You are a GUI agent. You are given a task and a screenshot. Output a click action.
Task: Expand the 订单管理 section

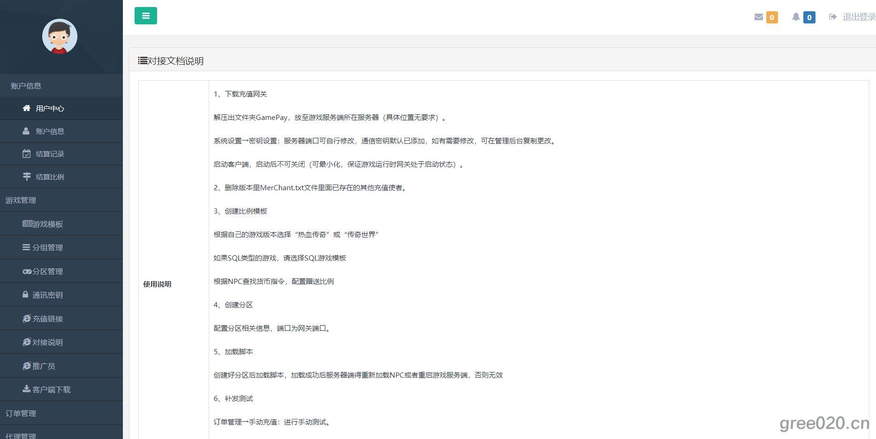(21, 413)
